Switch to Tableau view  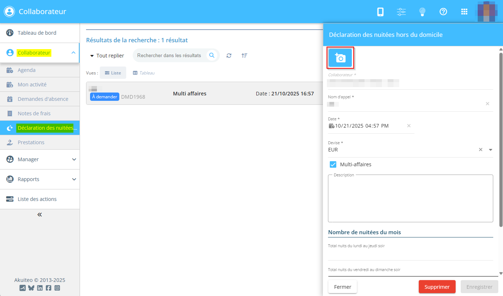pyautogui.click(x=144, y=73)
